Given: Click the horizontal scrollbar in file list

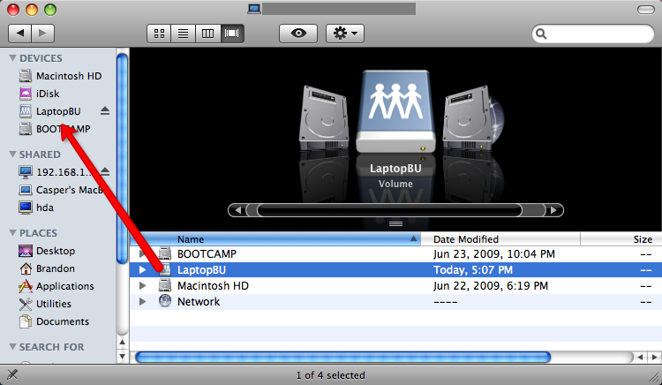Looking at the screenshot, I should coord(342,357).
